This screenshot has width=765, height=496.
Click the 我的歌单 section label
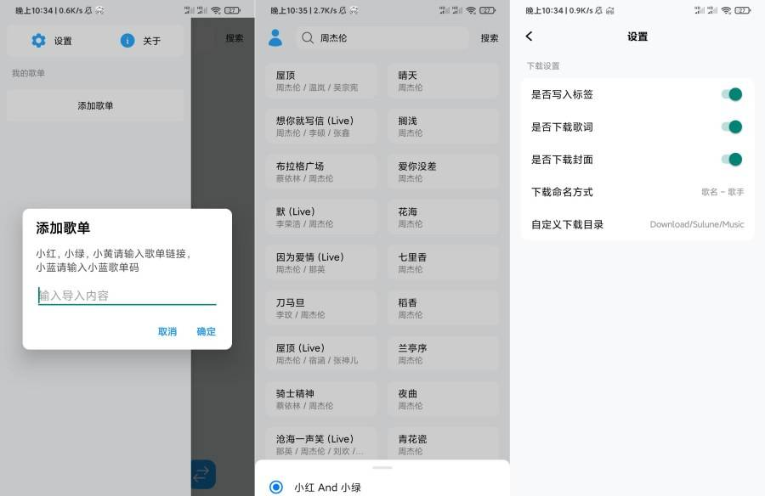(28, 73)
